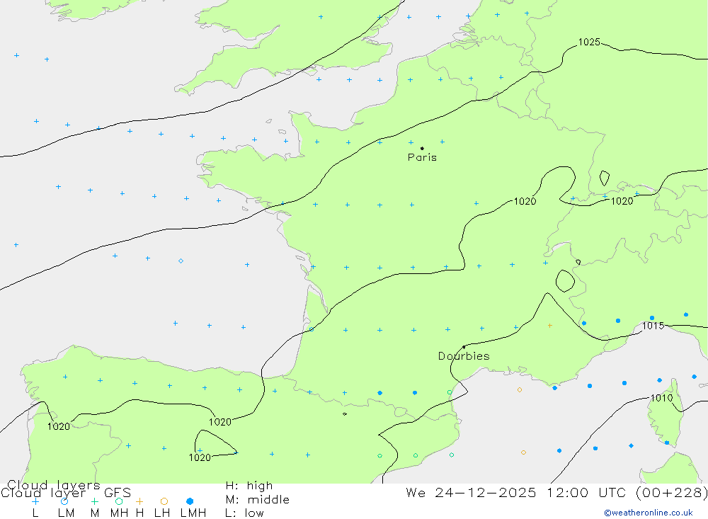The height and width of the screenshot is (519, 708).
Task: Click the 1015 isobar label
Action: click(653, 326)
